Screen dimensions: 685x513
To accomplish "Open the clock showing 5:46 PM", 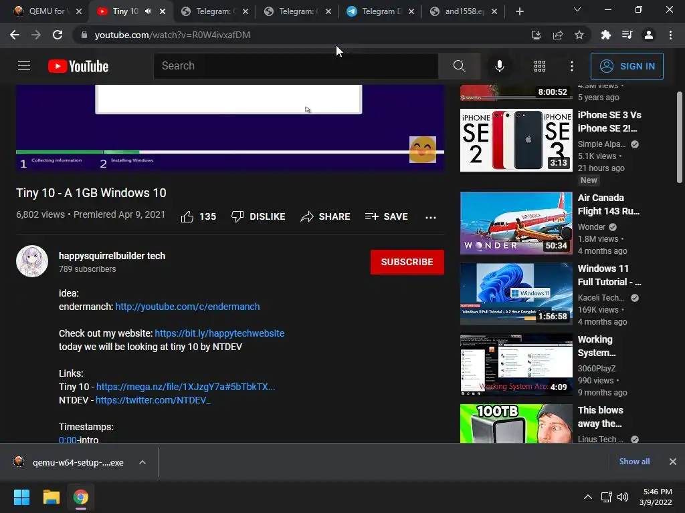I will coord(656,497).
